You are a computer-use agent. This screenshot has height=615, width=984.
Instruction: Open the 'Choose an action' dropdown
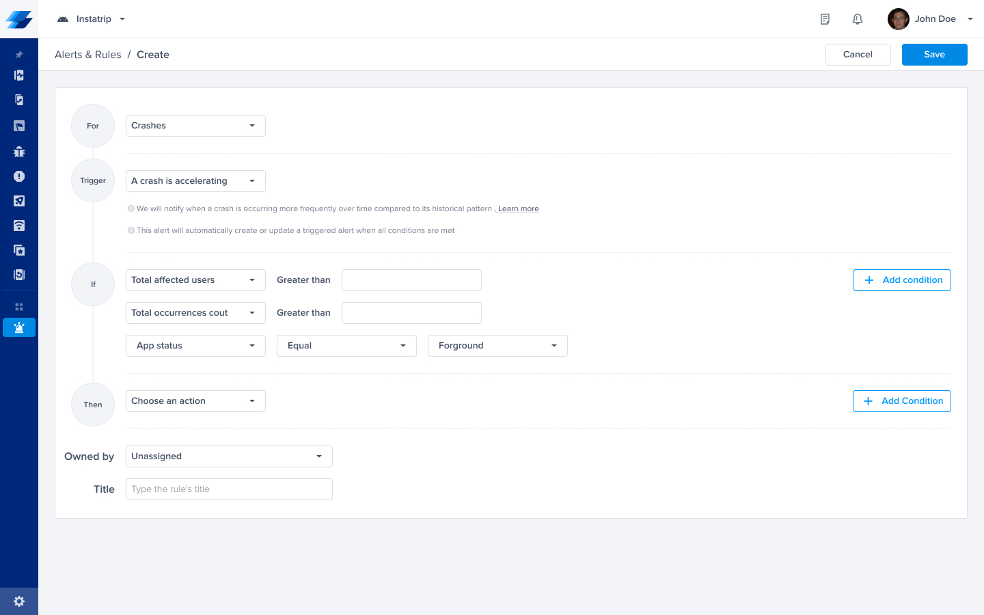tap(195, 401)
